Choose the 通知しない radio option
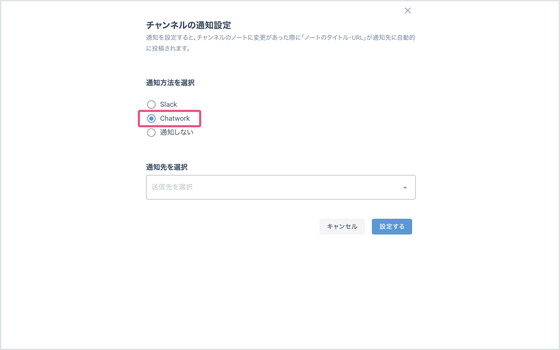This screenshot has width=560, height=350. point(151,133)
